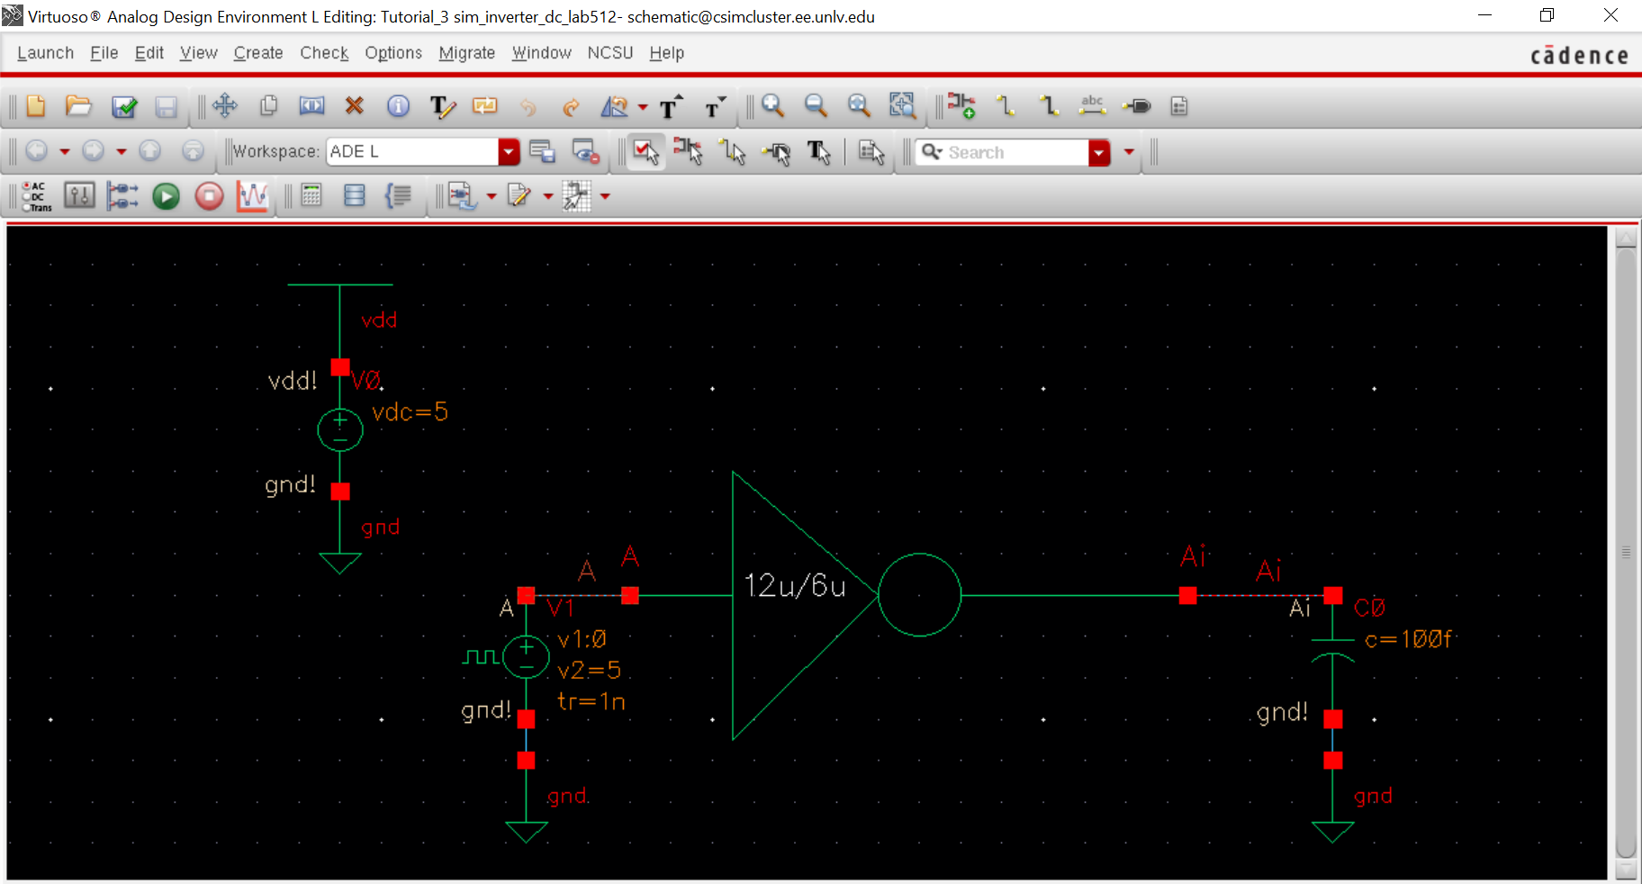Run simulation with the green play button
The width and height of the screenshot is (1642, 884).
(166, 196)
